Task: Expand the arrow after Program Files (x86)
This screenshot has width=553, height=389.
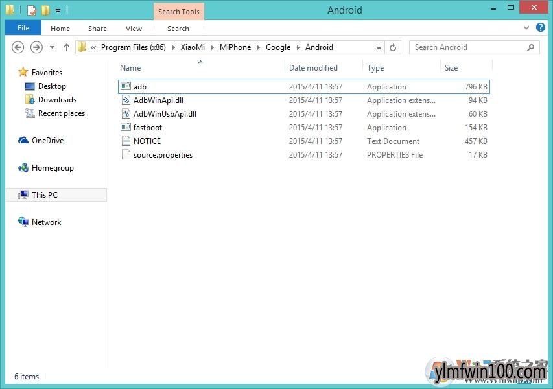Action: [174, 47]
